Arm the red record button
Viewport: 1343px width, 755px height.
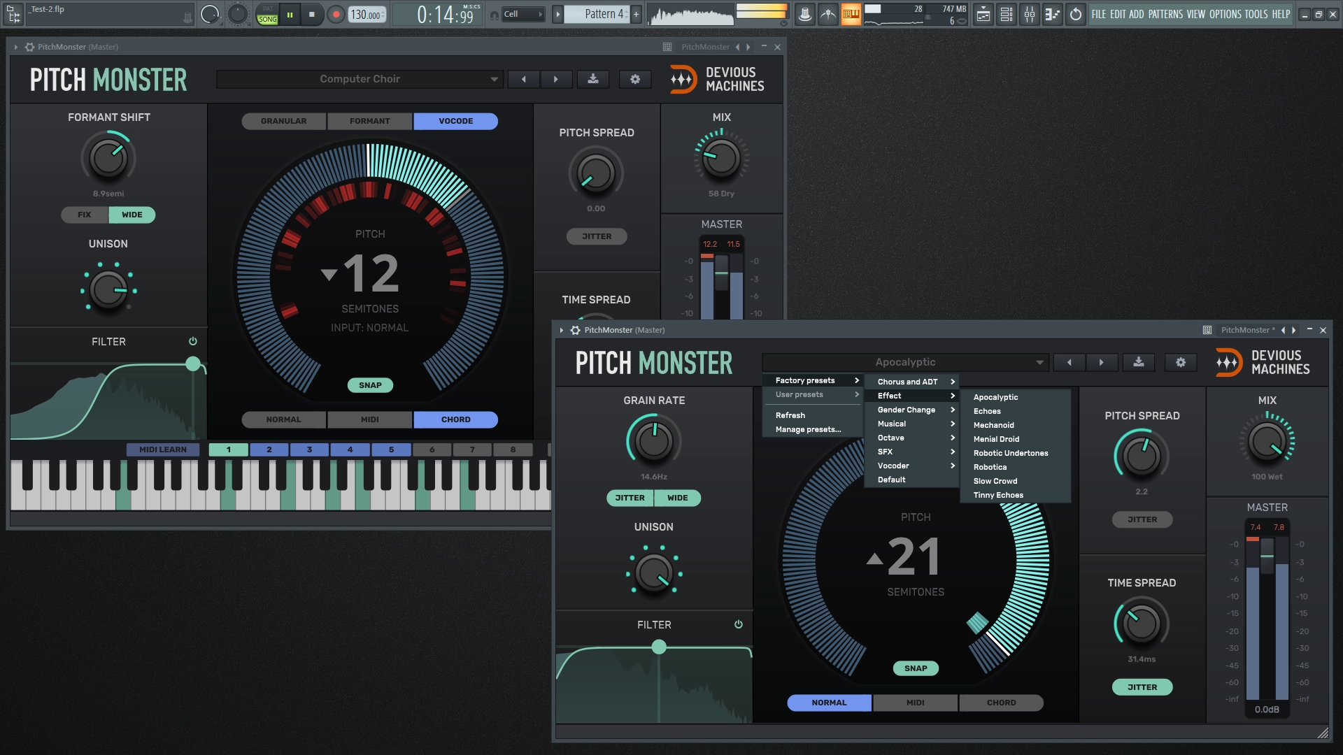[336, 14]
